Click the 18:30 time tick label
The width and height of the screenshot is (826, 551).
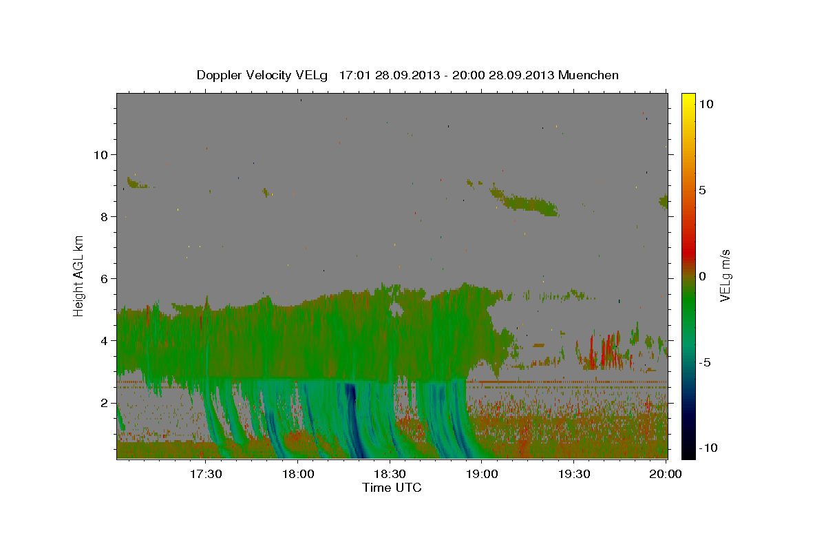click(390, 474)
